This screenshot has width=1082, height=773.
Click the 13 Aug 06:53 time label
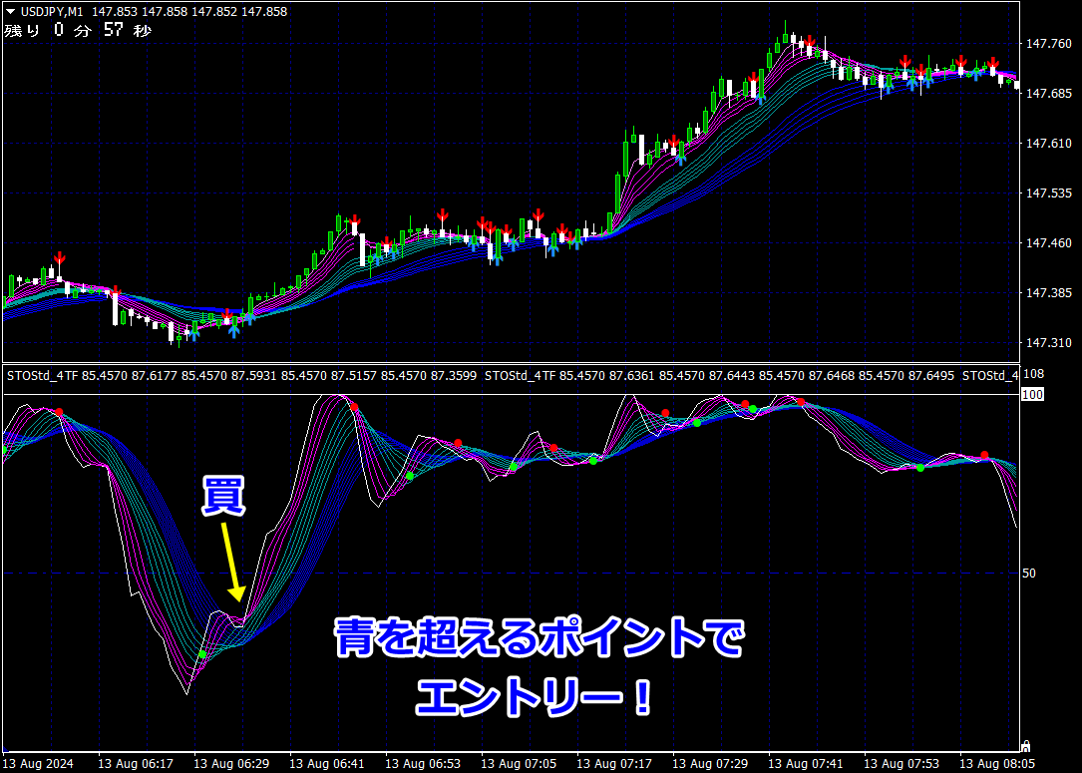(x=423, y=764)
